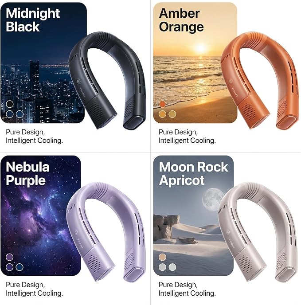Image resolution: width=301 pixels, height=305 pixels.
Task: Pick the top purple swatch on the Nebula card
Action: coord(10,257)
